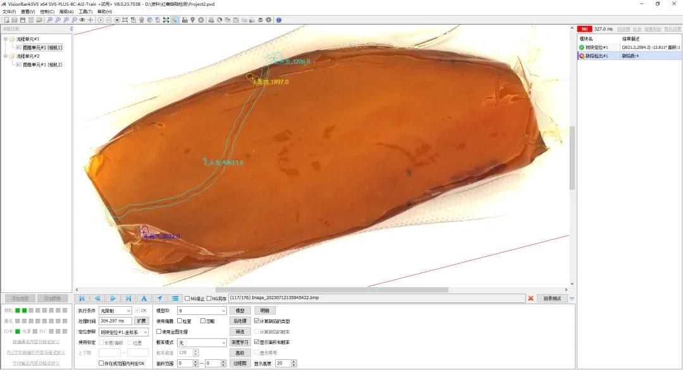Open the 执行条件 dropdown showing 无限制
Screen dimensions: 683x370
[x=116, y=311]
